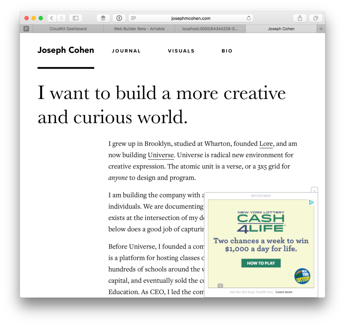Select the pinned P tab
345x326 pixels.
tap(26, 29)
